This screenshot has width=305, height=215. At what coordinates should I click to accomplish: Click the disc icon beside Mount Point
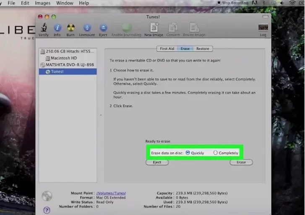[47, 196]
